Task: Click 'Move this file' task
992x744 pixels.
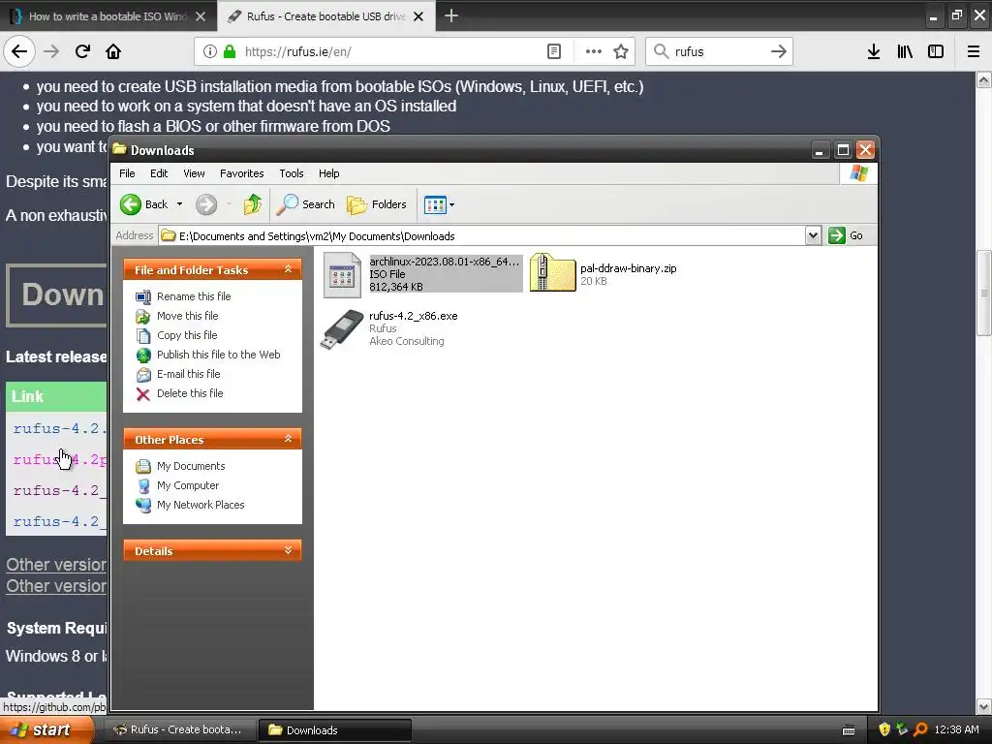Action: click(x=187, y=316)
